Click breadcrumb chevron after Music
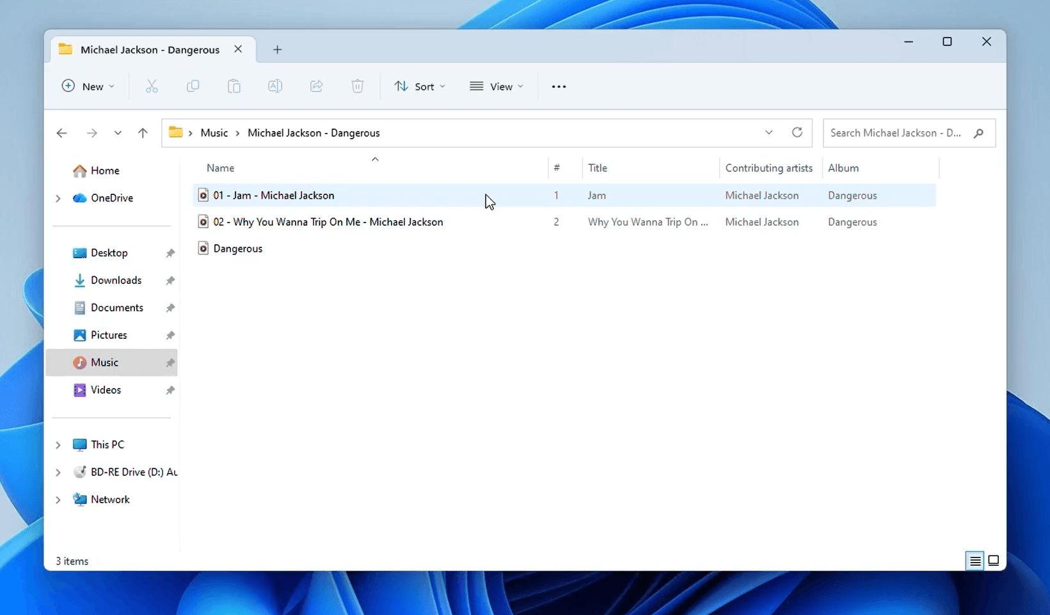The image size is (1050, 615). coord(237,133)
